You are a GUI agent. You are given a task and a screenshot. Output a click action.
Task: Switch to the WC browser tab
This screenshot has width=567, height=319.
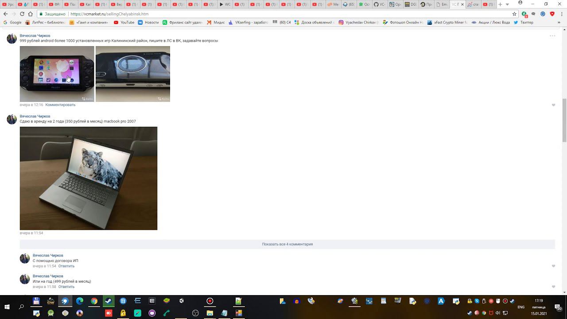pos(225,4)
